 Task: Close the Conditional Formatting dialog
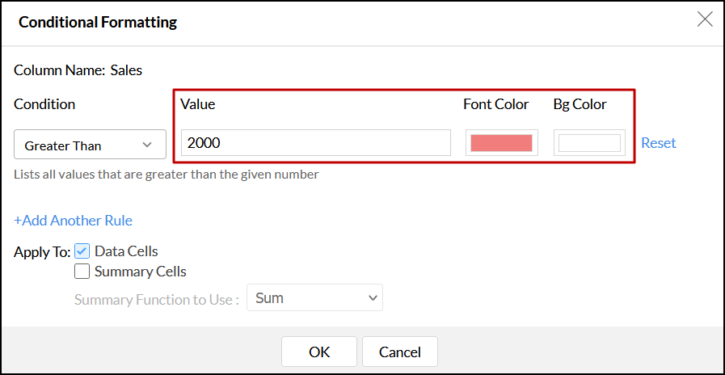point(705,20)
